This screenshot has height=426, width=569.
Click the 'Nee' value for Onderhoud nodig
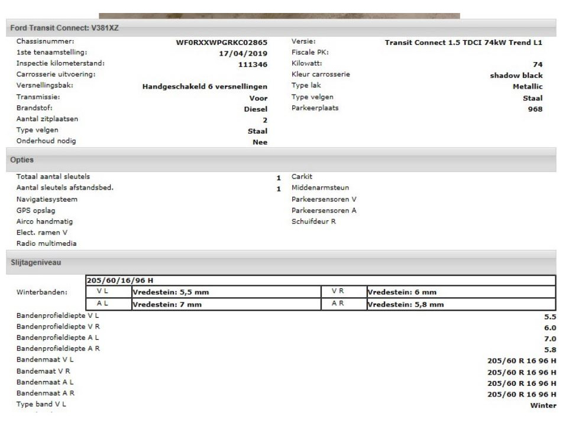[x=260, y=142]
